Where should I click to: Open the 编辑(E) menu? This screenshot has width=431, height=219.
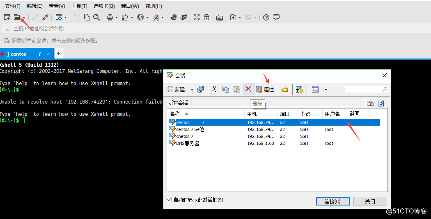34,6
